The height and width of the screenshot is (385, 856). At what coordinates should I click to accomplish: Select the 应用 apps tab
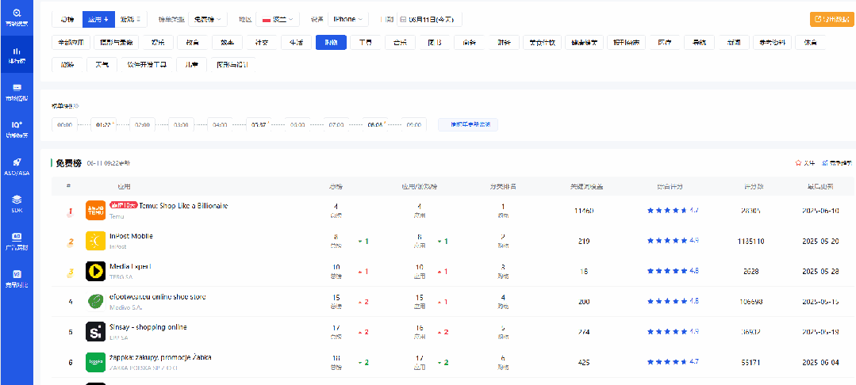coord(99,19)
